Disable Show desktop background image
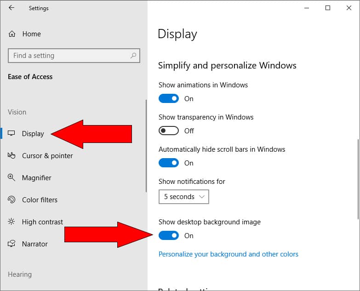The image size is (360, 291). 169,235
